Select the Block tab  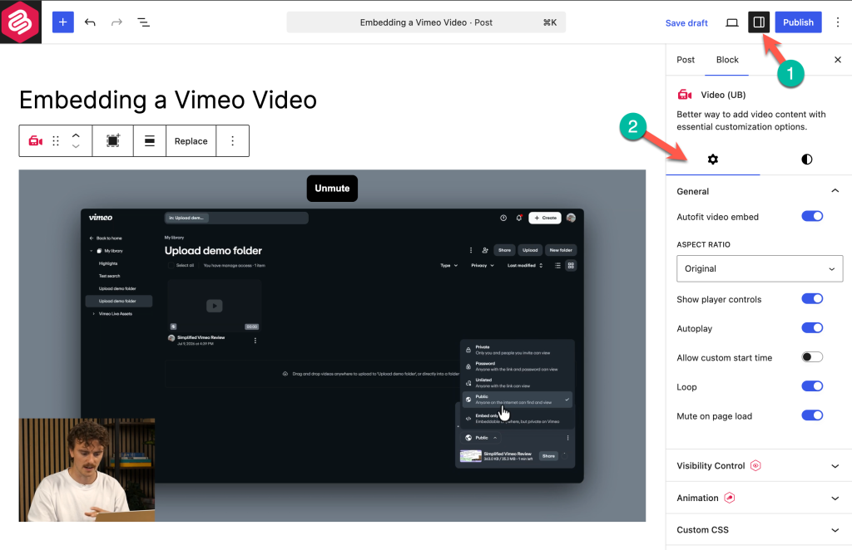click(x=727, y=60)
